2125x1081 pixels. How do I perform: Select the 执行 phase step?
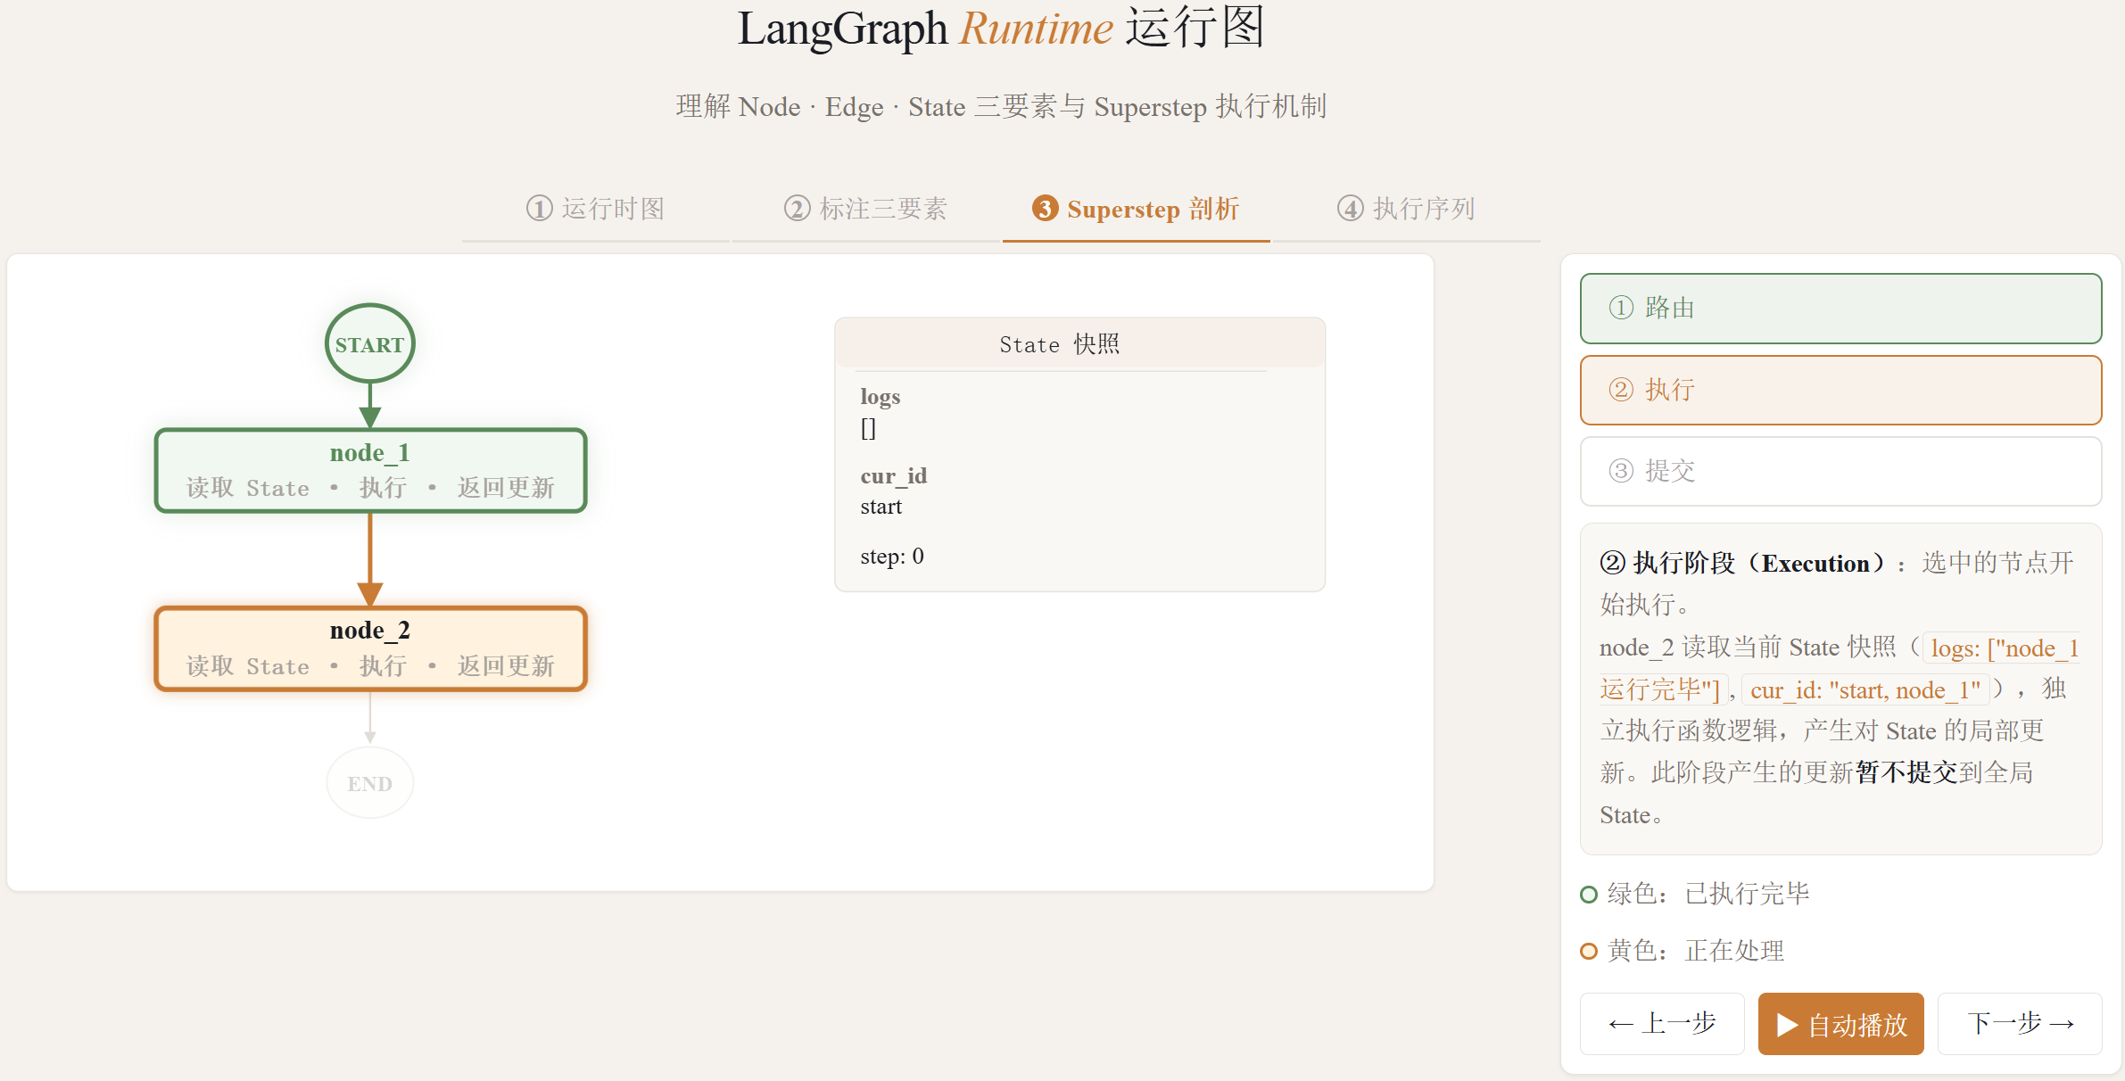[1840, 390]
